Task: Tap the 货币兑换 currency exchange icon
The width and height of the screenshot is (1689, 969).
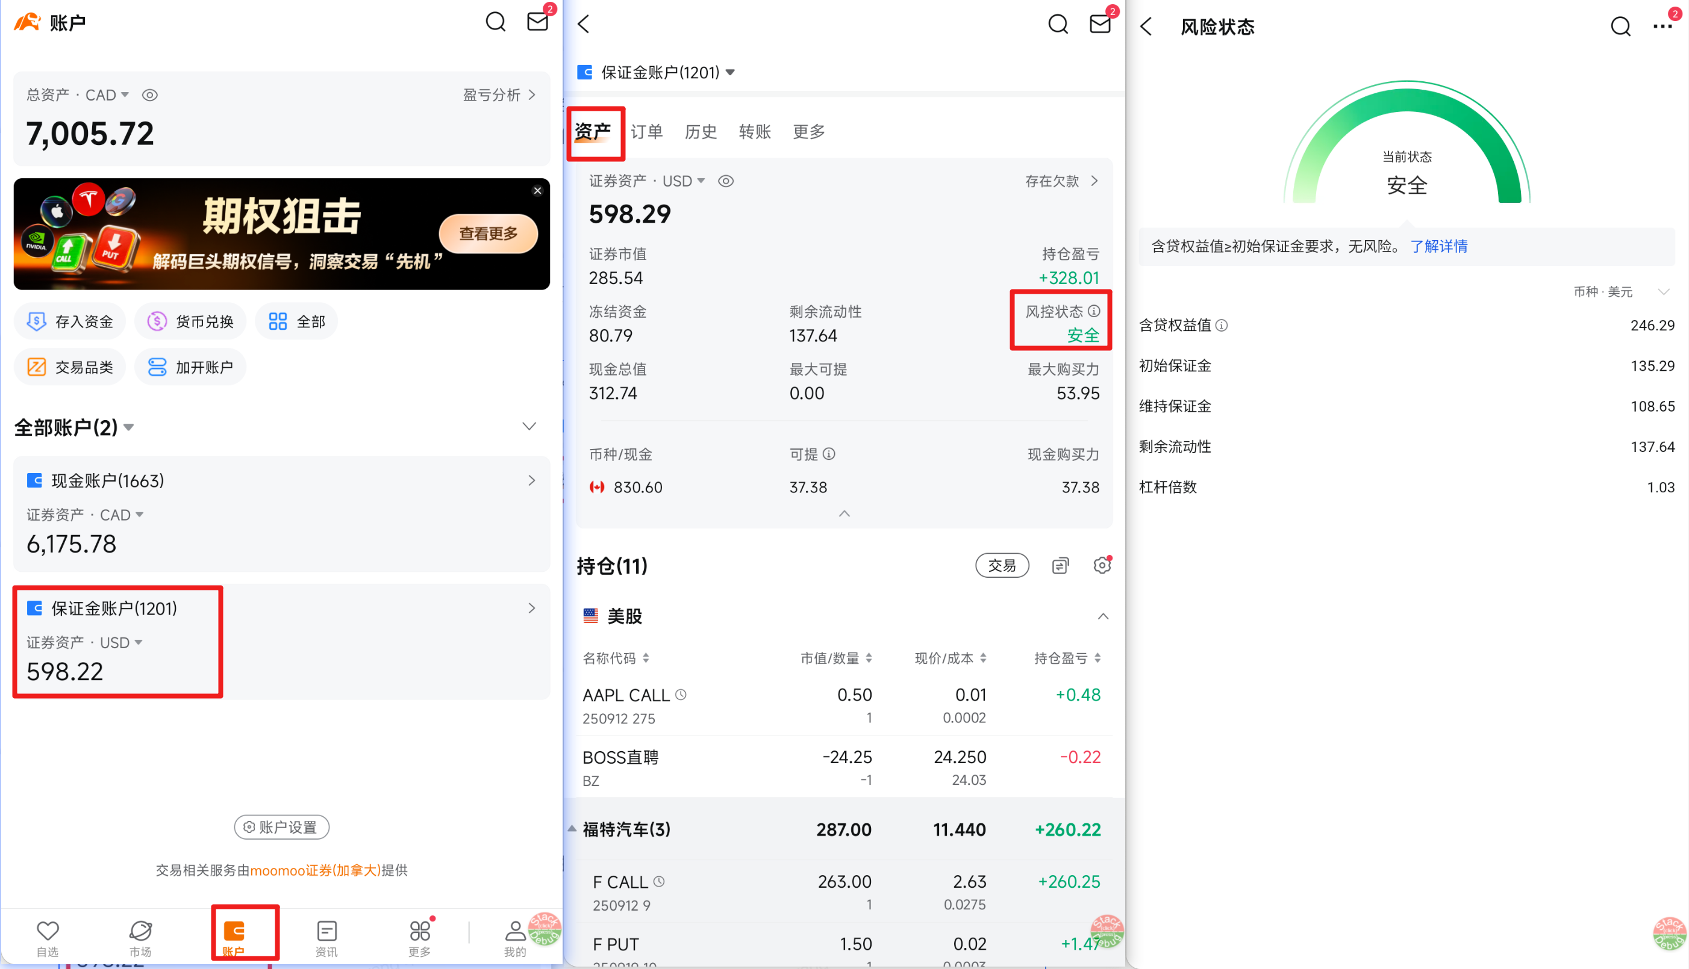Action: click(x=157, y=321)
